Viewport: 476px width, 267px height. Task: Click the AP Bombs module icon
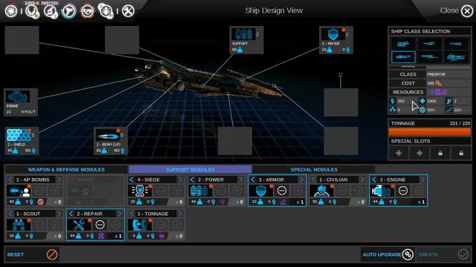(x=19, y=191)
